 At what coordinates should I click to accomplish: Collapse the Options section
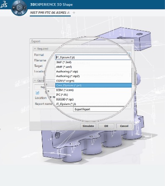(35, 81)
